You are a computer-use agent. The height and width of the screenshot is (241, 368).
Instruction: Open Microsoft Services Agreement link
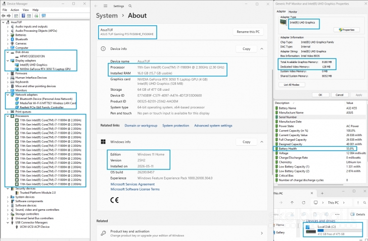click(132, 184)
